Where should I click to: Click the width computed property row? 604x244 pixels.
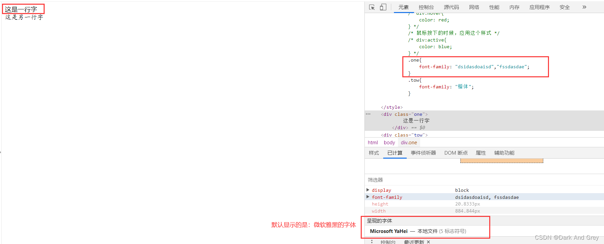[x=484, y=211]
